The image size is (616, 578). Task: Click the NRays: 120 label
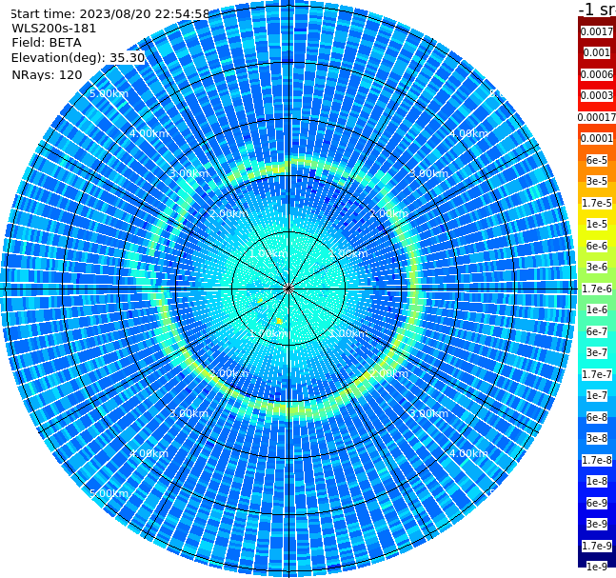pyautogui.click(x=47, y=75)
